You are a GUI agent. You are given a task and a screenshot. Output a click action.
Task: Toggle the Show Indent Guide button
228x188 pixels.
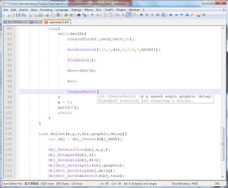pos(129,15)
